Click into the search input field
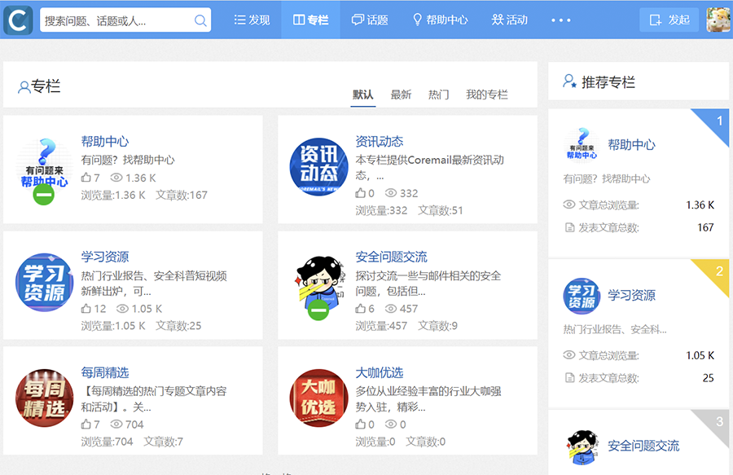The height and width of the screenshot is (475, 733). click(116, 20)
